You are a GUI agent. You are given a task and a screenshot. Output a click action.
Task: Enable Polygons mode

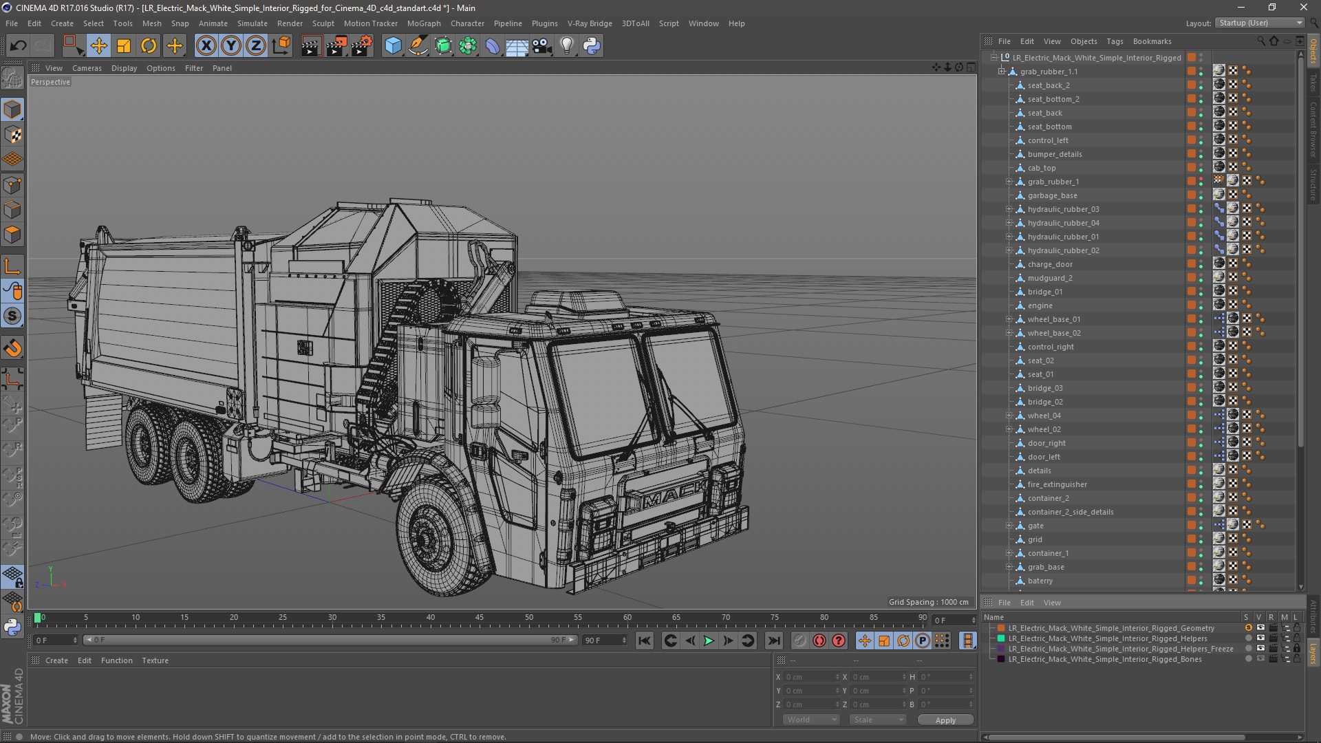click(x=12, y=235)
